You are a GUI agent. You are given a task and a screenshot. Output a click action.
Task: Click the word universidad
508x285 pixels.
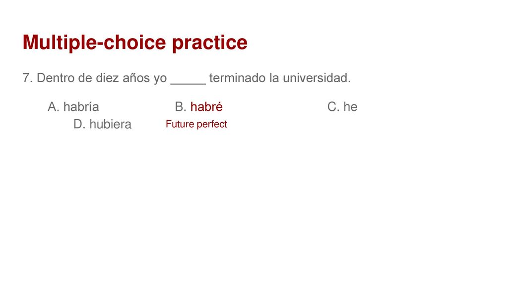click(x=317, y=78)
